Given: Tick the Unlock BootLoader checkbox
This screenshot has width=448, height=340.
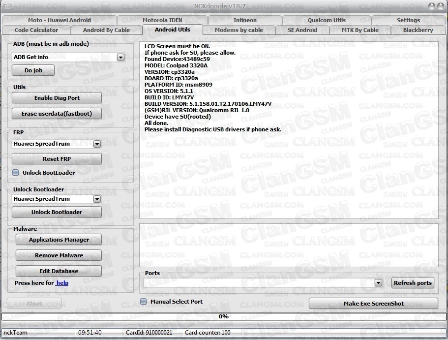Looking at the screenshot, I should click(16, 173).
